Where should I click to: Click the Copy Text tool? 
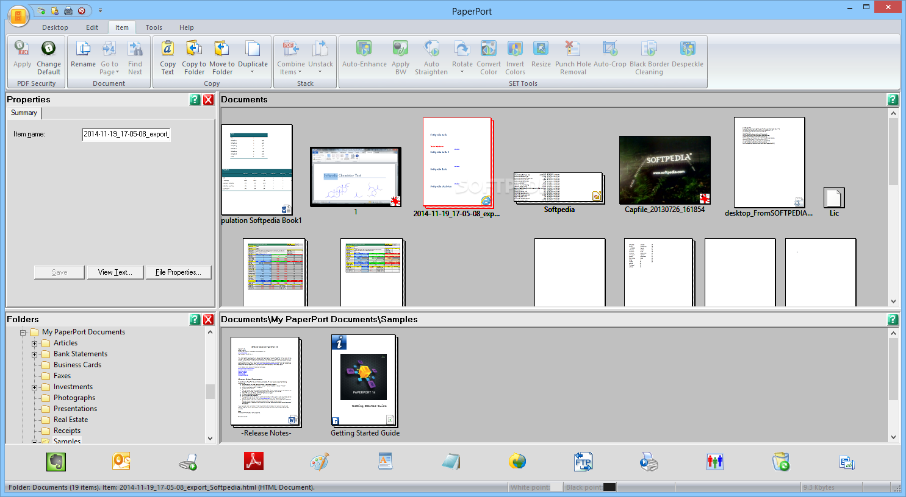[168, 58]
